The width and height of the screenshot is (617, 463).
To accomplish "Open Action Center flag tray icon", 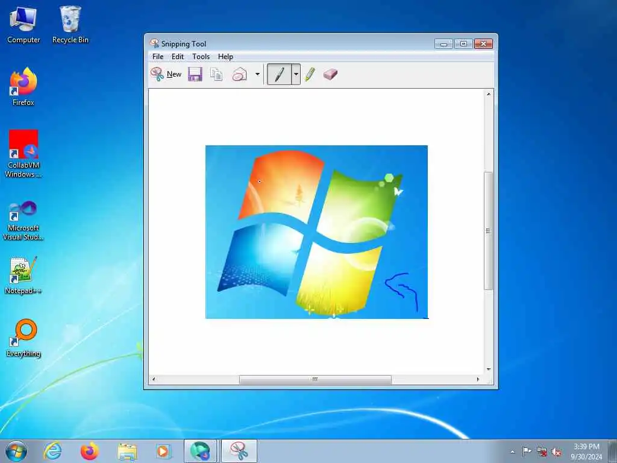I will 527,451.
